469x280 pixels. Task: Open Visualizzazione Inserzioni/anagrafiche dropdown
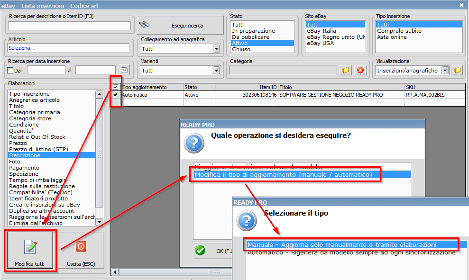pyautogui.click(x=445, y=70)
